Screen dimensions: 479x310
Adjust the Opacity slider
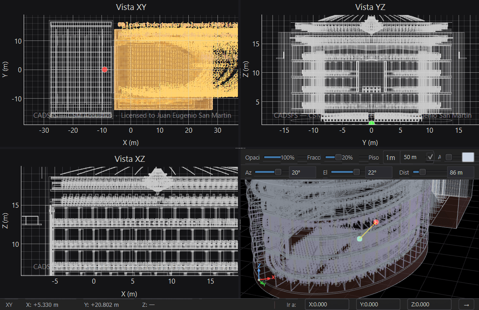pyautogui.click(x=272, y=157)
